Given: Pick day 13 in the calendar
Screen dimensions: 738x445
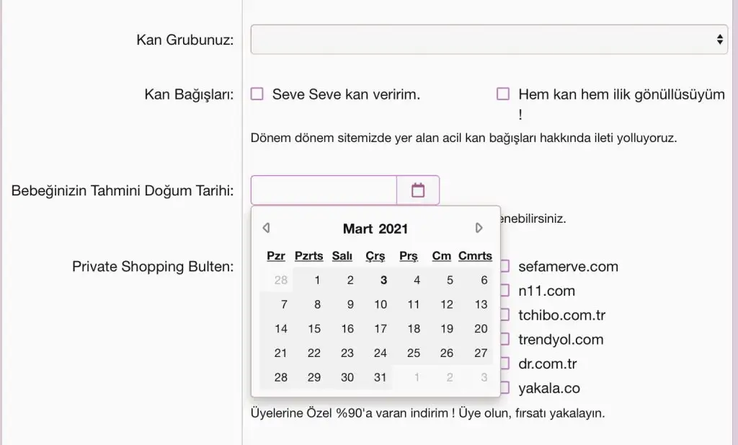Looking at the screenshot, I should point(481,304).
